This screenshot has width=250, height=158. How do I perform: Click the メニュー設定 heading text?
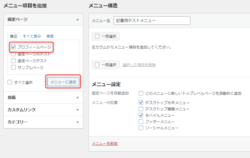(x=106, y=84)
